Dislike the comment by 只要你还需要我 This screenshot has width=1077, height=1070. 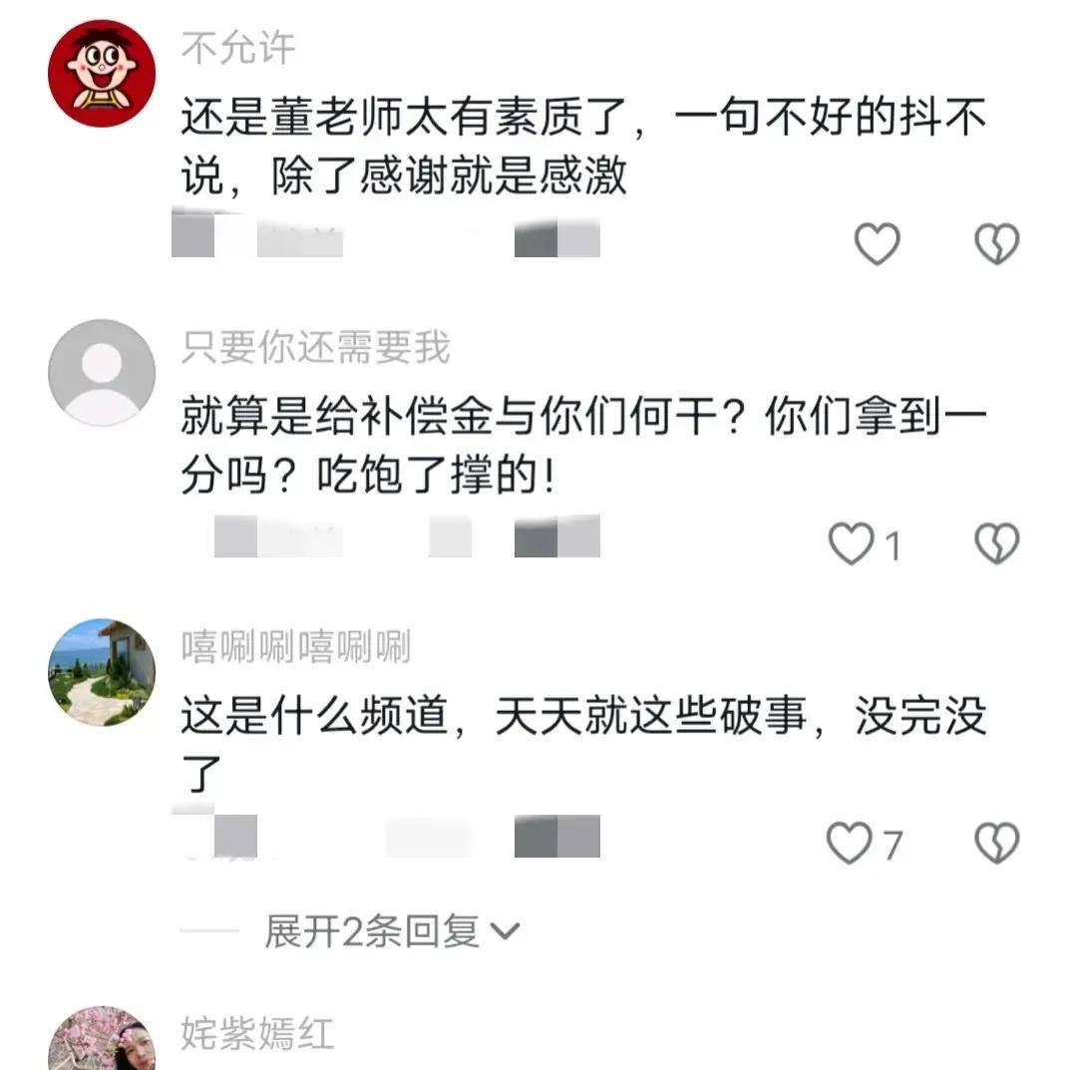coord(996,543)
